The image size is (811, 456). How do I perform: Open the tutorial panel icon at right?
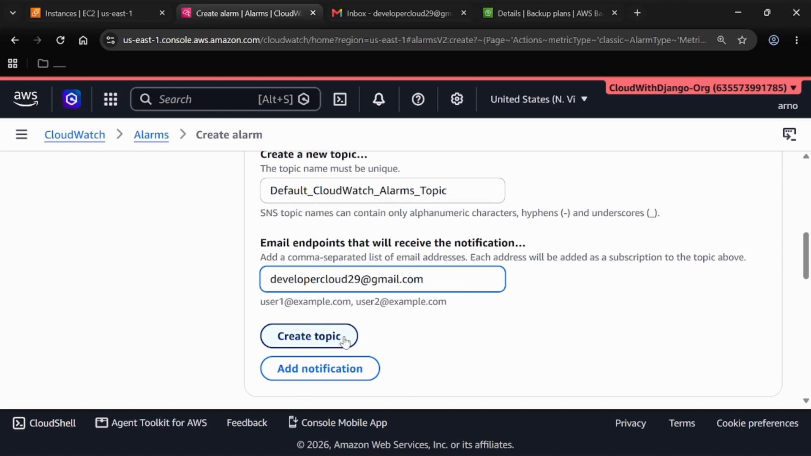pyautogui.click(x=789, y=134)
